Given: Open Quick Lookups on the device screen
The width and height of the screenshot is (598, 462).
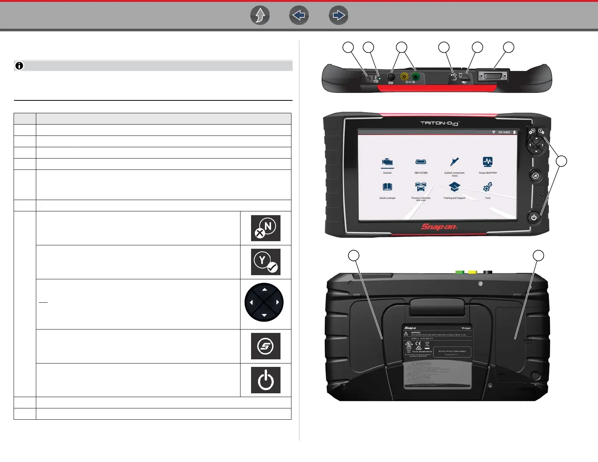Looking at the screenshot, I should tap(387, 191).
